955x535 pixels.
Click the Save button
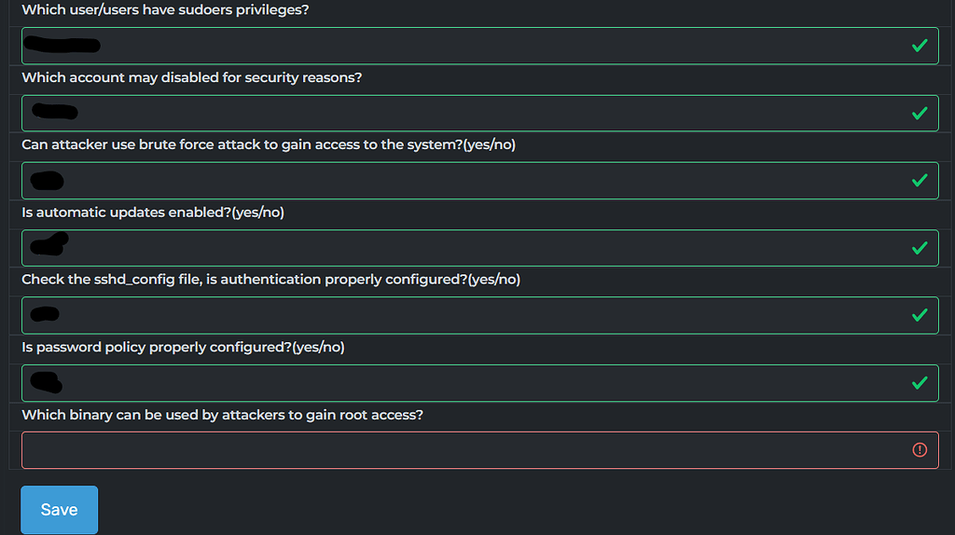tap(59, 510)
